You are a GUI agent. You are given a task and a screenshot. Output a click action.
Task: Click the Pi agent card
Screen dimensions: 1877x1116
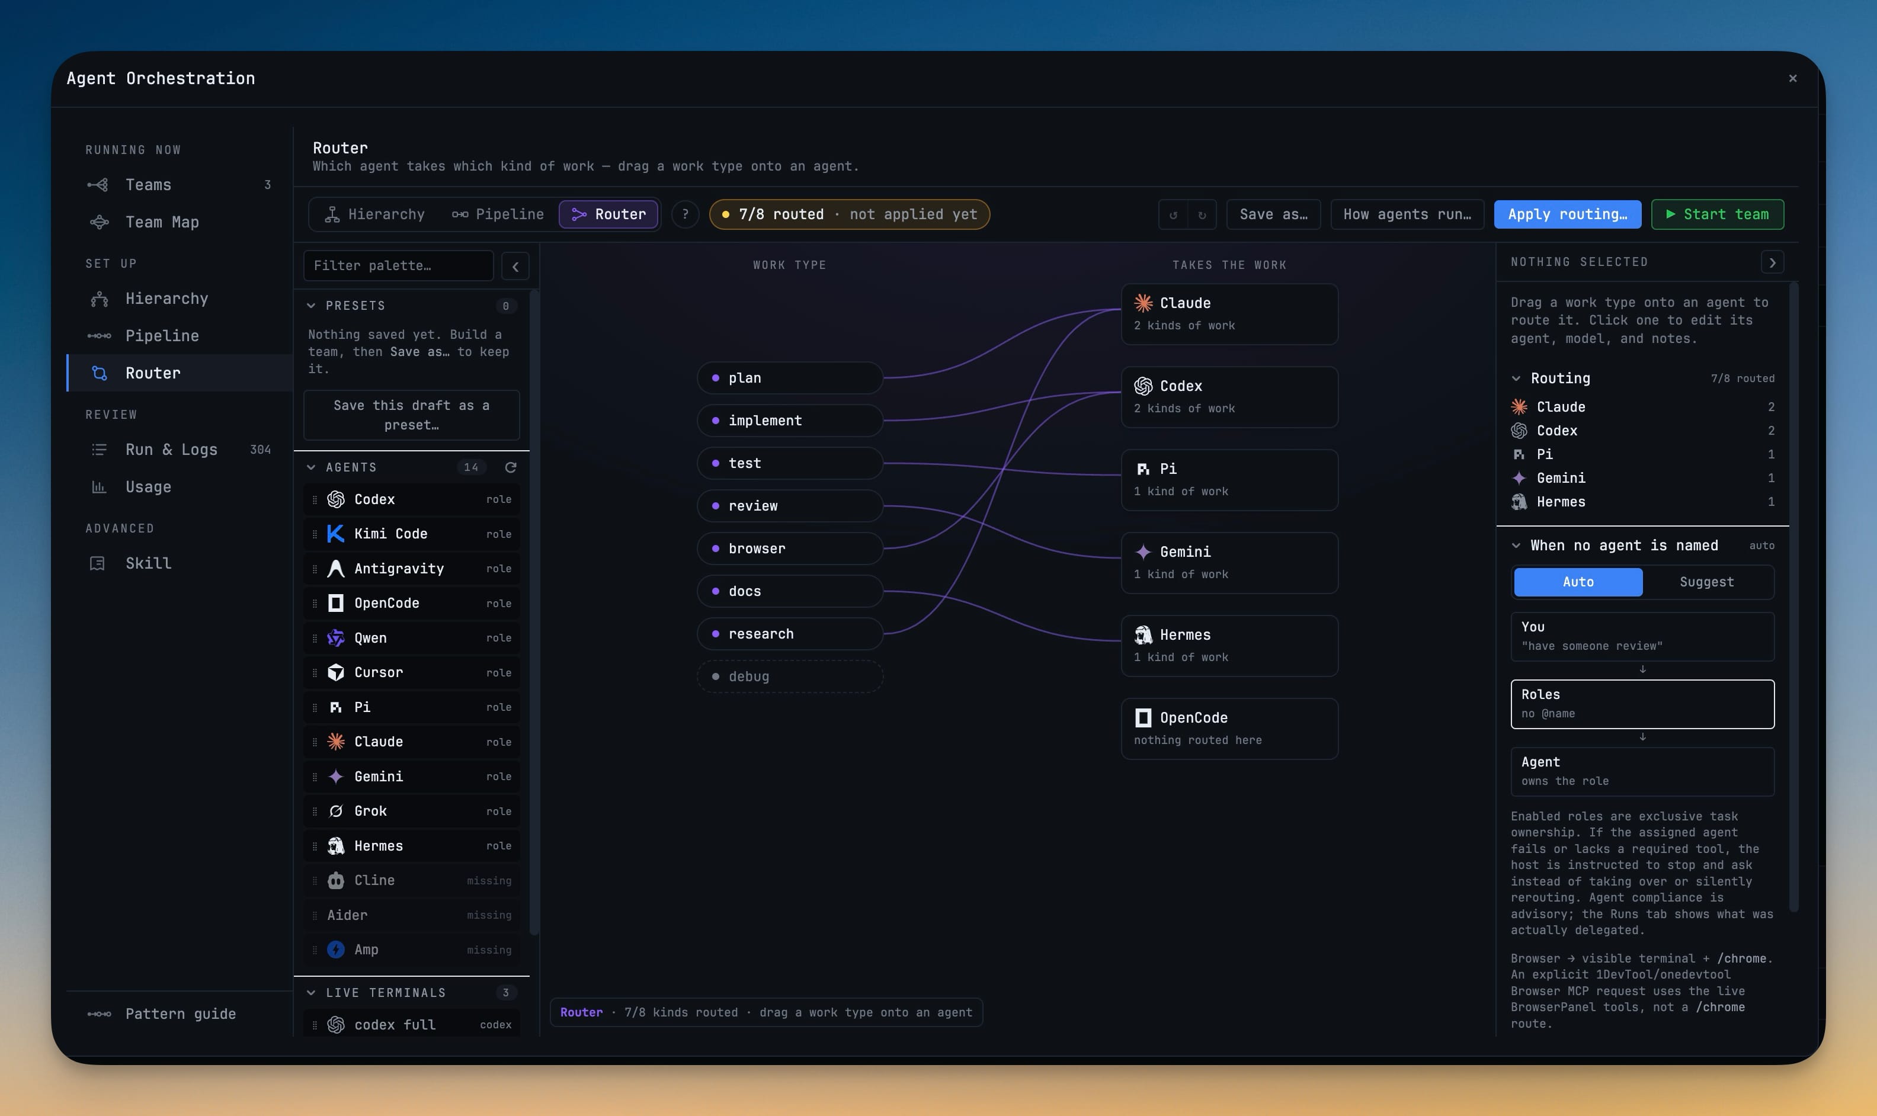[x=1229, y=480]
